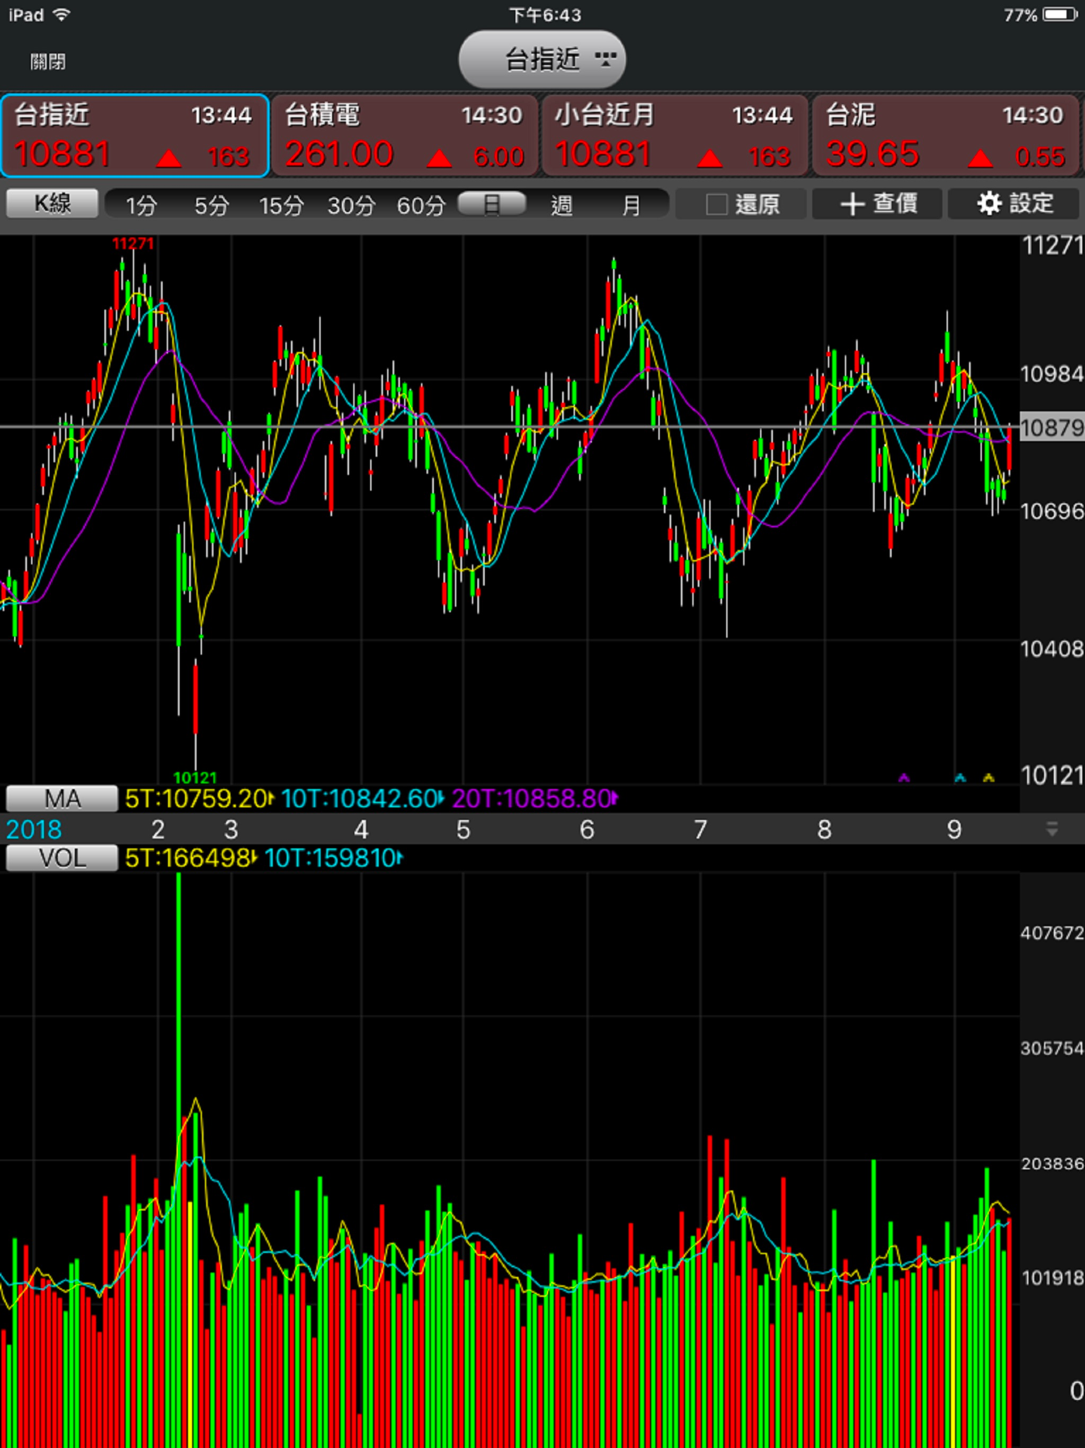Collapse the timeline panel arrow at right
Image resolution: width=1085 pixels, height=1448 pixels.
point(1052,829)
